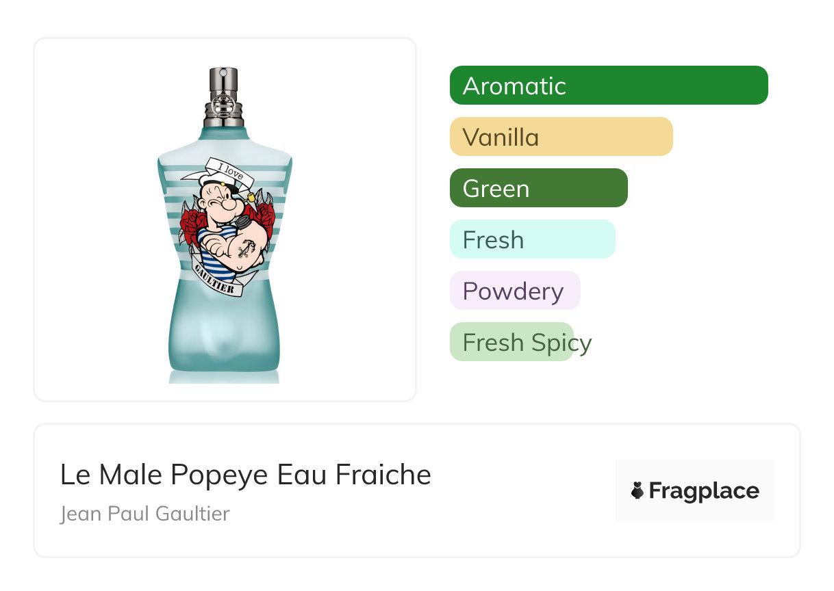Choose the Green accord bar
The image size is (834, 591).
(539, 188)
